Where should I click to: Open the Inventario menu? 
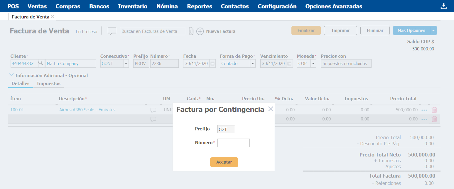coord(133,6)
